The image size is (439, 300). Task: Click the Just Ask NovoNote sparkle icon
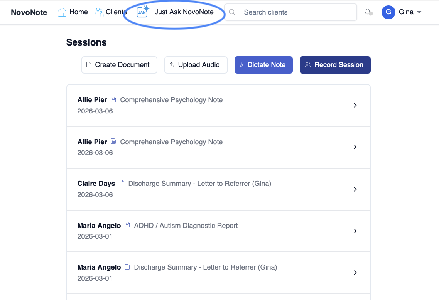click(x=143, y=12)
